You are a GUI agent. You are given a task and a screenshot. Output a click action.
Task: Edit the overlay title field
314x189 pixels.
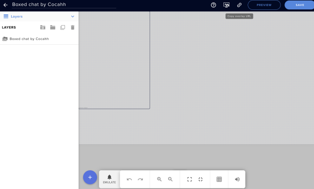64,4
